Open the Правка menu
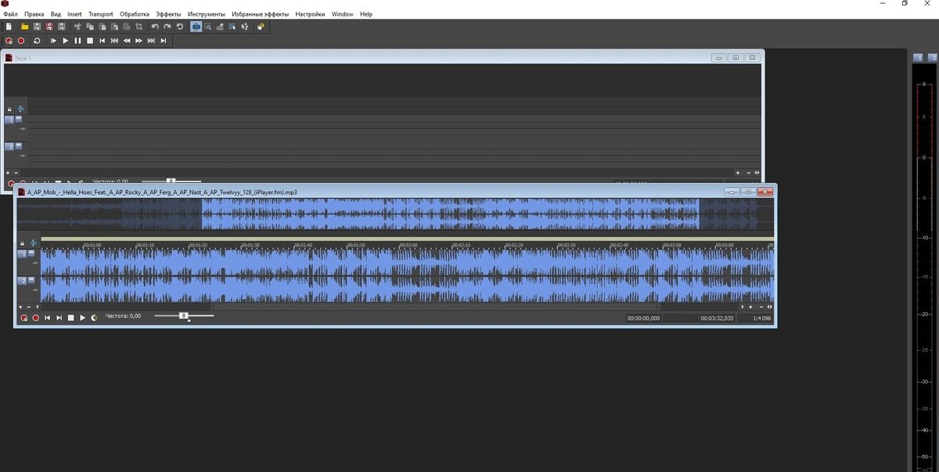The image size is (939, 472). point(34,14)
